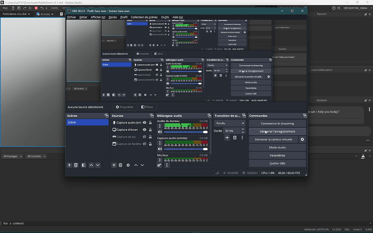Image resolution: width=373 pixels, height=233 pixels.
Task: Click Run a command bar in Roblox Studio
Action: [x=185, y=223]
